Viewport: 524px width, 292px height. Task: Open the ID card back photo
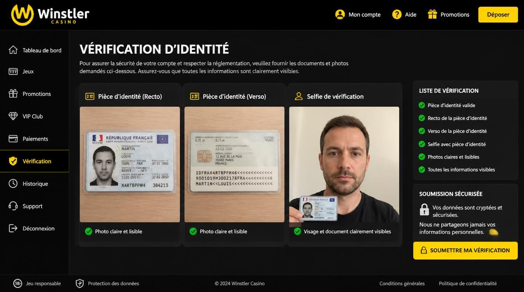pyautogui.click(x=234, y=164)
